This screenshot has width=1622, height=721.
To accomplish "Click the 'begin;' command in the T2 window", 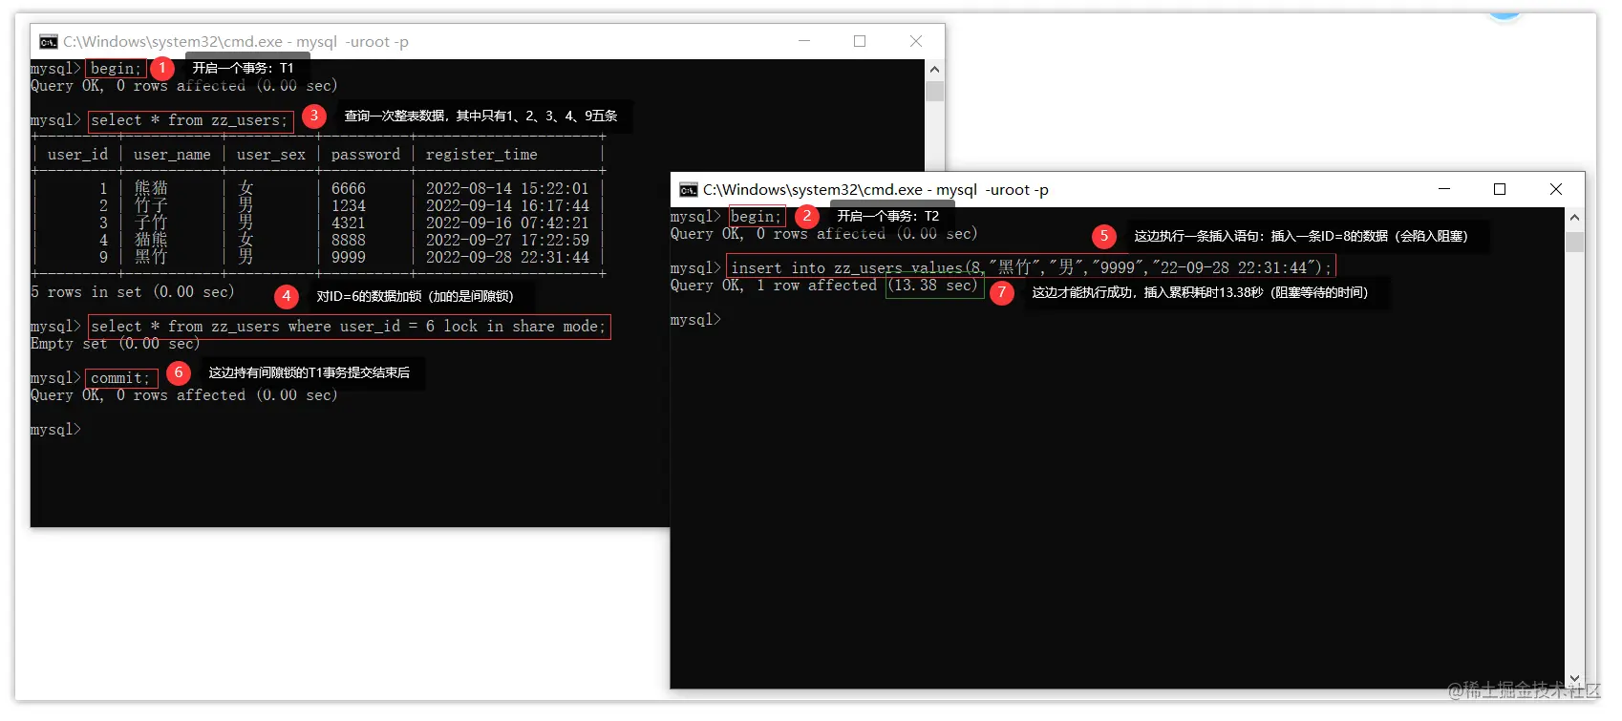I will coord(756,217).
